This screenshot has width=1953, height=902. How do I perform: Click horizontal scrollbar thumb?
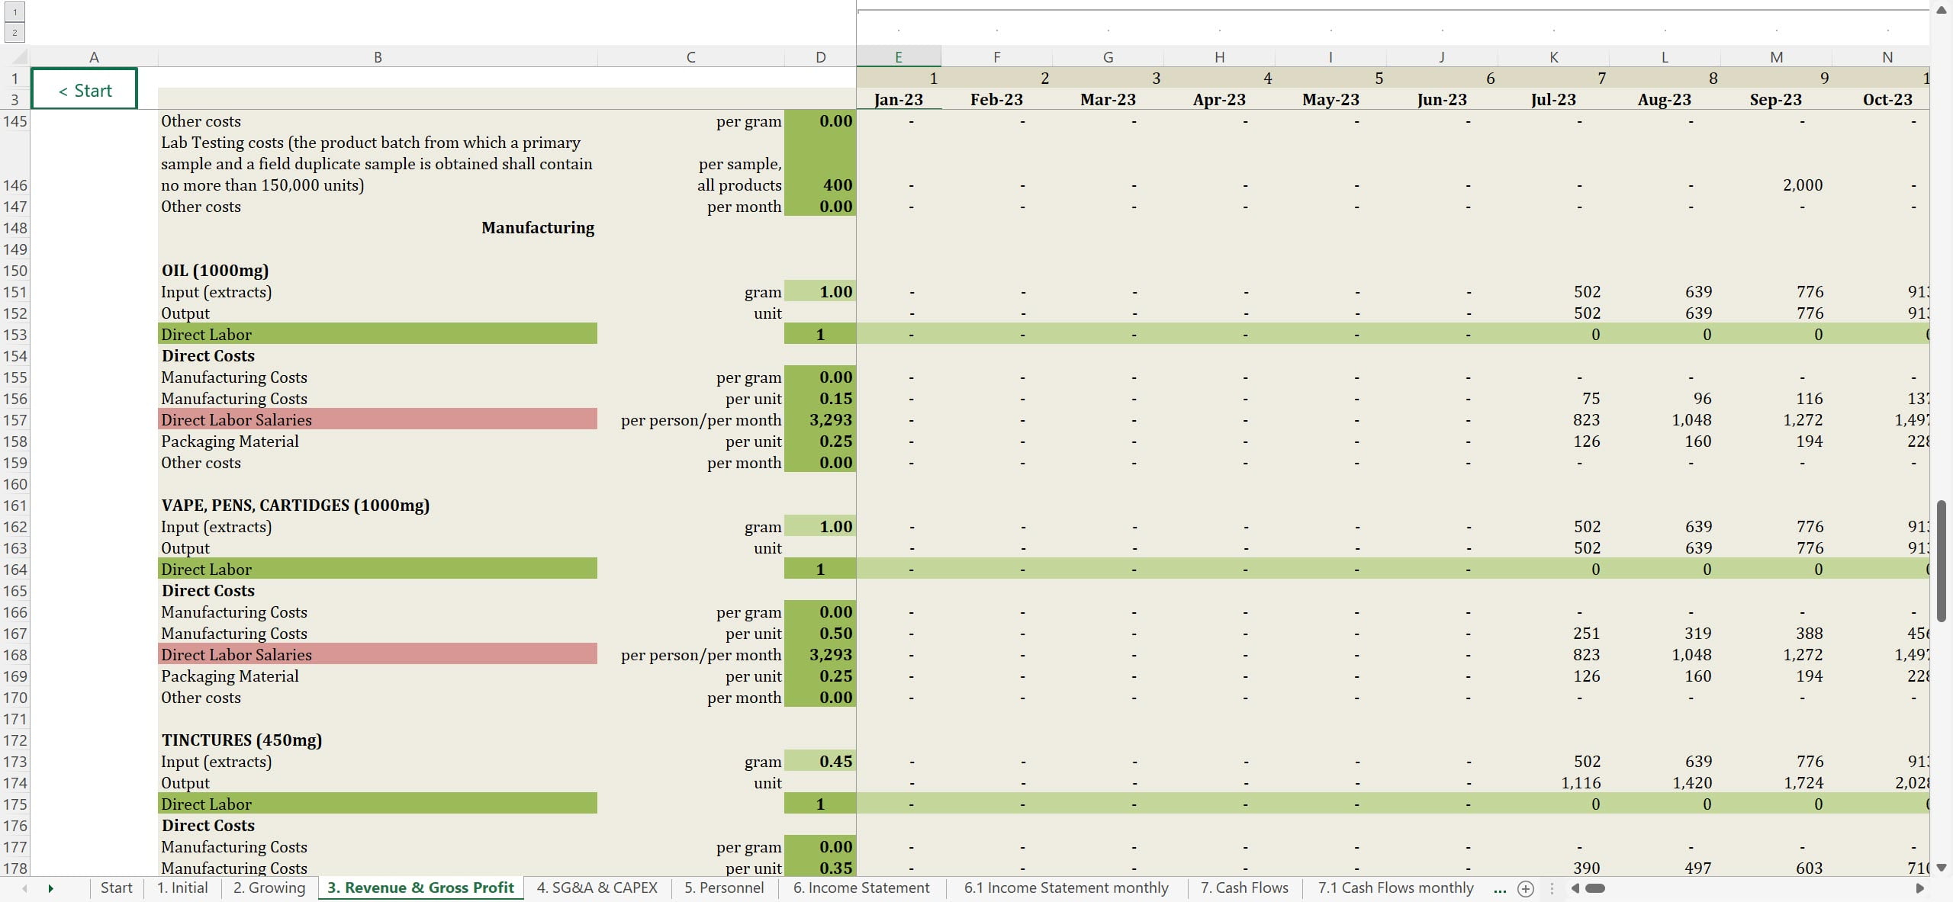[x=1595, y=888]
